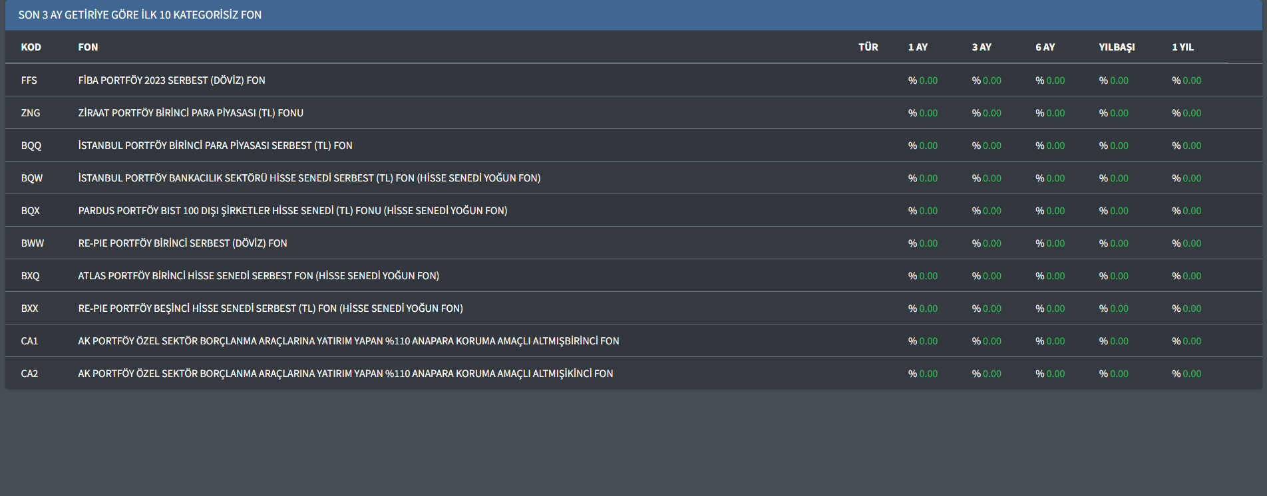
Task: Sort by the 3 AY column header
Action: point(981,47)
